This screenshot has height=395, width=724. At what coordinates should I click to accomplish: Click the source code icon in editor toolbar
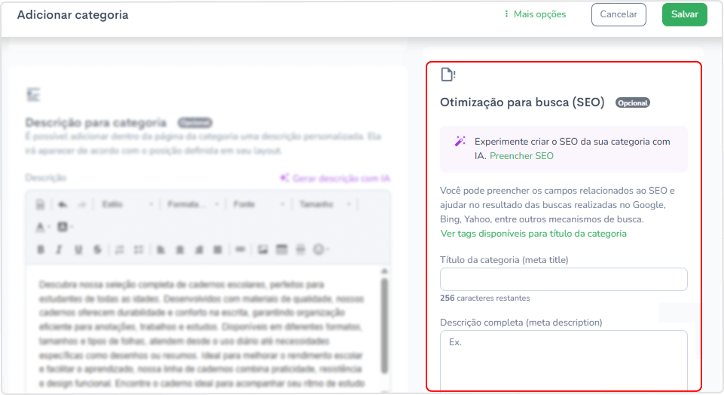[x=40, y=204]
